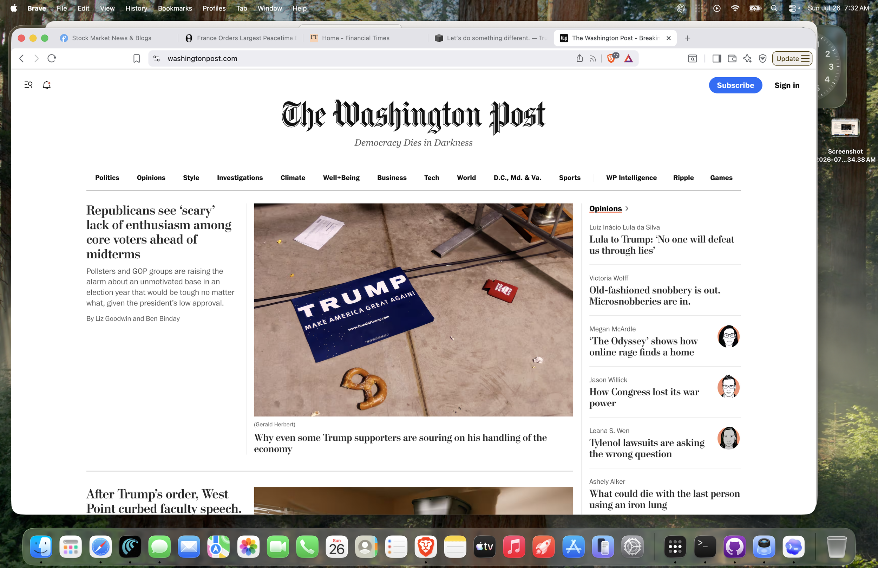
Task: Open Brave Shields lion icon with 17 badge
Action: coord(612,58)
